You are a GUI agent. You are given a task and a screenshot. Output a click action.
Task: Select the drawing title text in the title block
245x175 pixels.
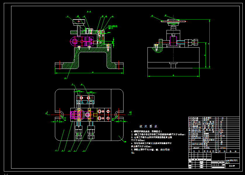tap(232, 161)
